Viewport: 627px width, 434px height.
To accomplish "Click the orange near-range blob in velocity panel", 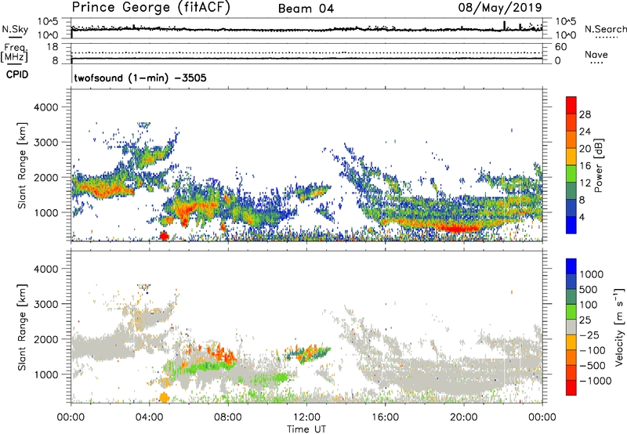I will tap(164, 398).
